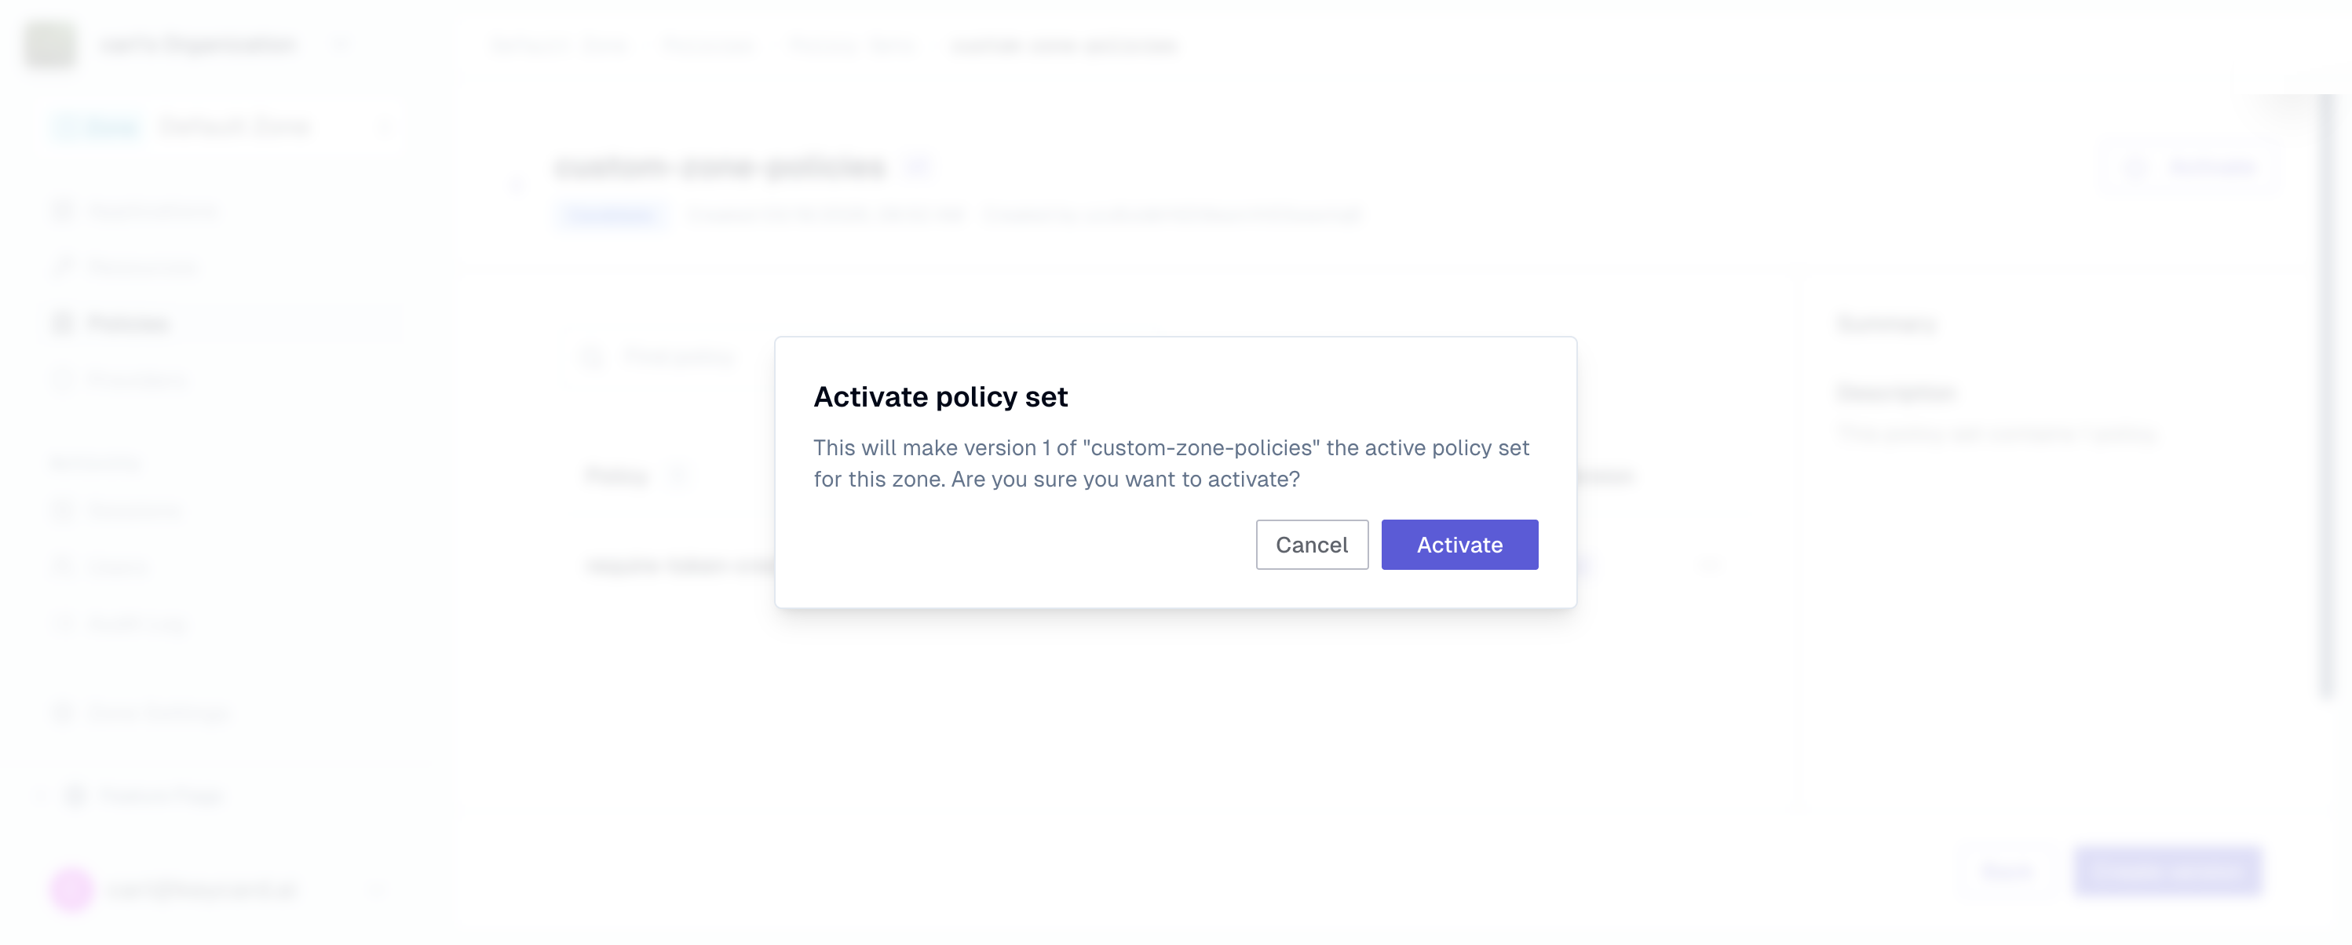Click the edit pencil icon beside custom-zone-policies title
The width and height of the screenshot is (2352, 945).
[x=919, y=166]
